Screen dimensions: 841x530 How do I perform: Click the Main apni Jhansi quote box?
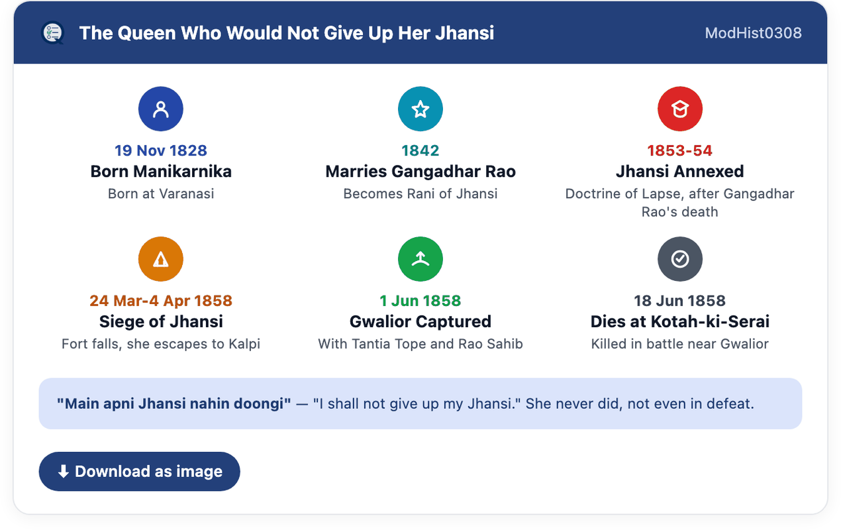point(420,403)
